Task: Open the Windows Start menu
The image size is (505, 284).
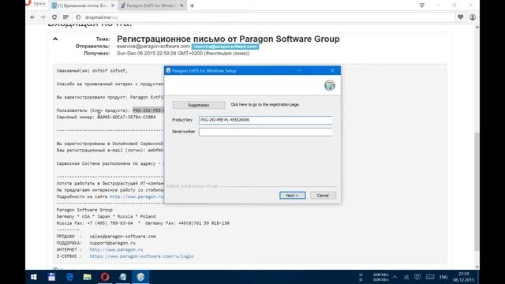Action: point(33,277)
